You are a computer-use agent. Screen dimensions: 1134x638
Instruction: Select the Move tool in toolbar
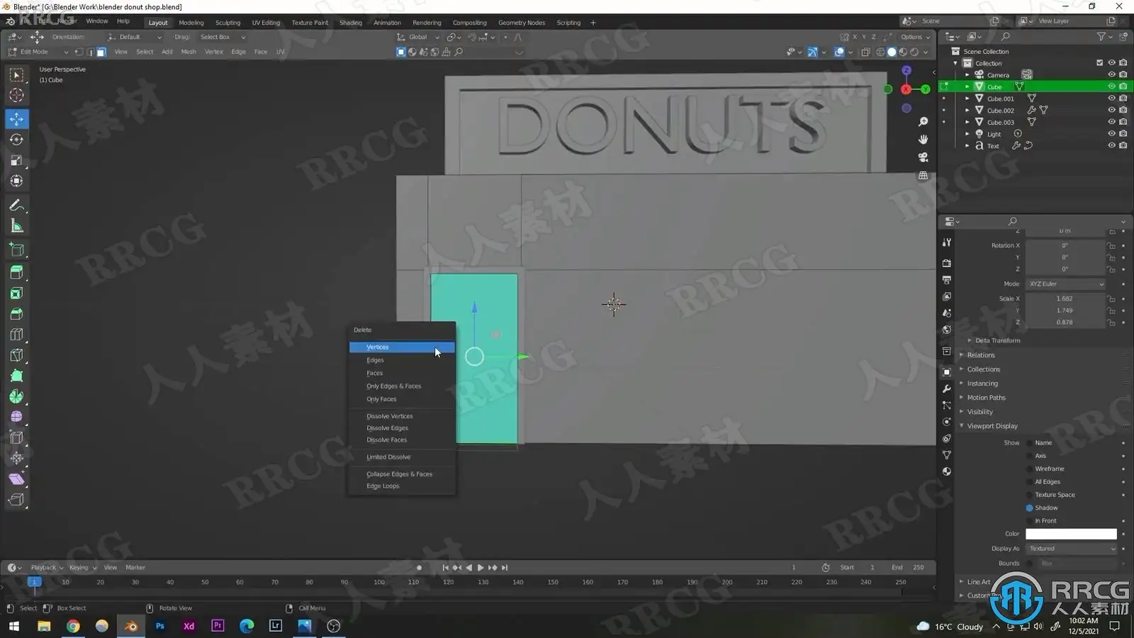click(x=16, y=118)
